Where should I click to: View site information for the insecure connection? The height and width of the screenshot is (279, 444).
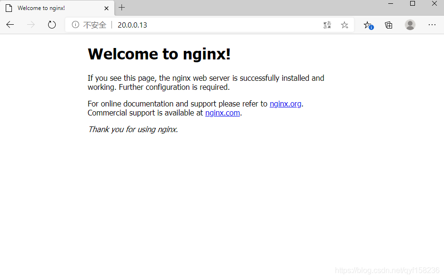[x=75, y=25]
